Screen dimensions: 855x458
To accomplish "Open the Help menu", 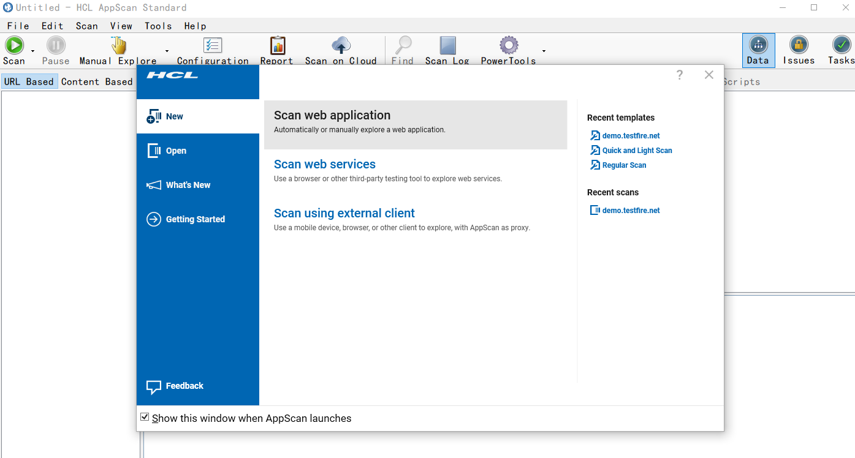I will point(196,26).
